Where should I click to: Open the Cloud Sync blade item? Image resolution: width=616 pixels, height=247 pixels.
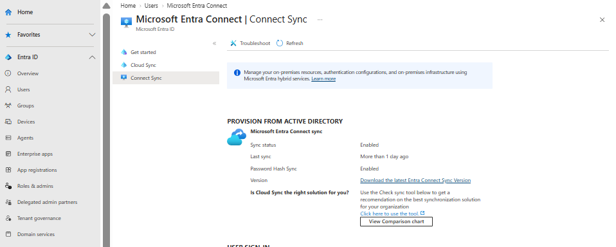point(166,65)
